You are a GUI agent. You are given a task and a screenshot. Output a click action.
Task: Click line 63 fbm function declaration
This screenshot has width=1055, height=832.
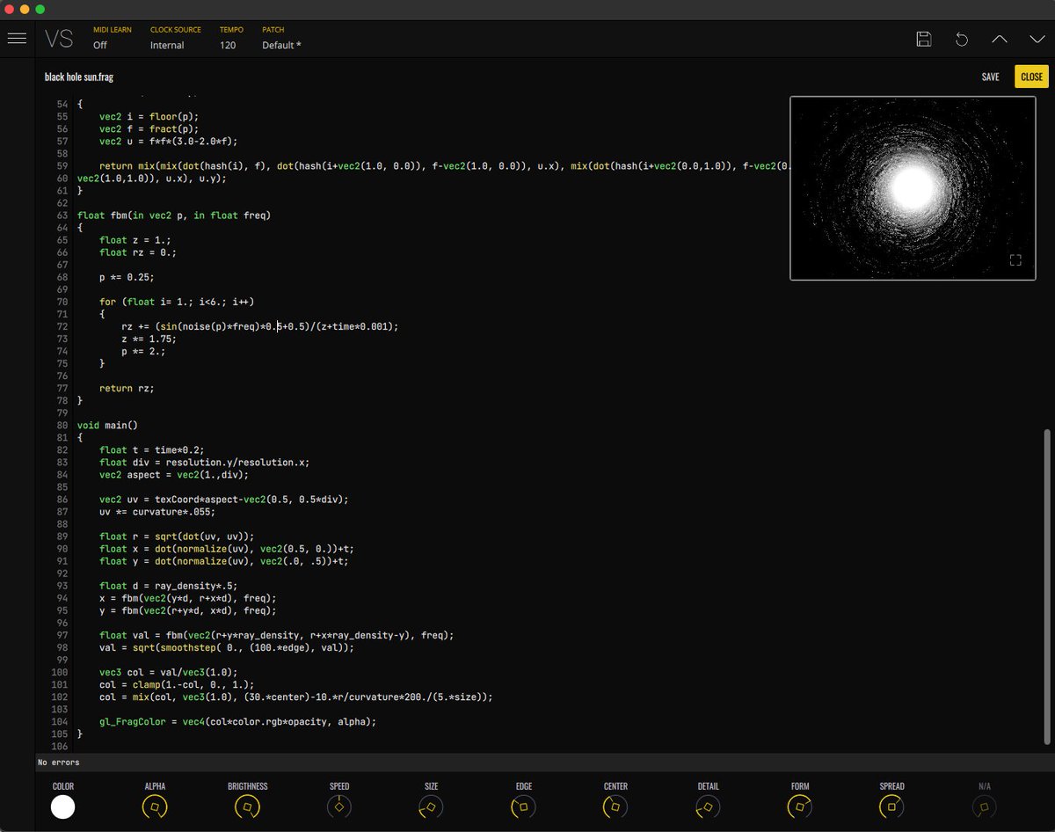tap(174, 215)
